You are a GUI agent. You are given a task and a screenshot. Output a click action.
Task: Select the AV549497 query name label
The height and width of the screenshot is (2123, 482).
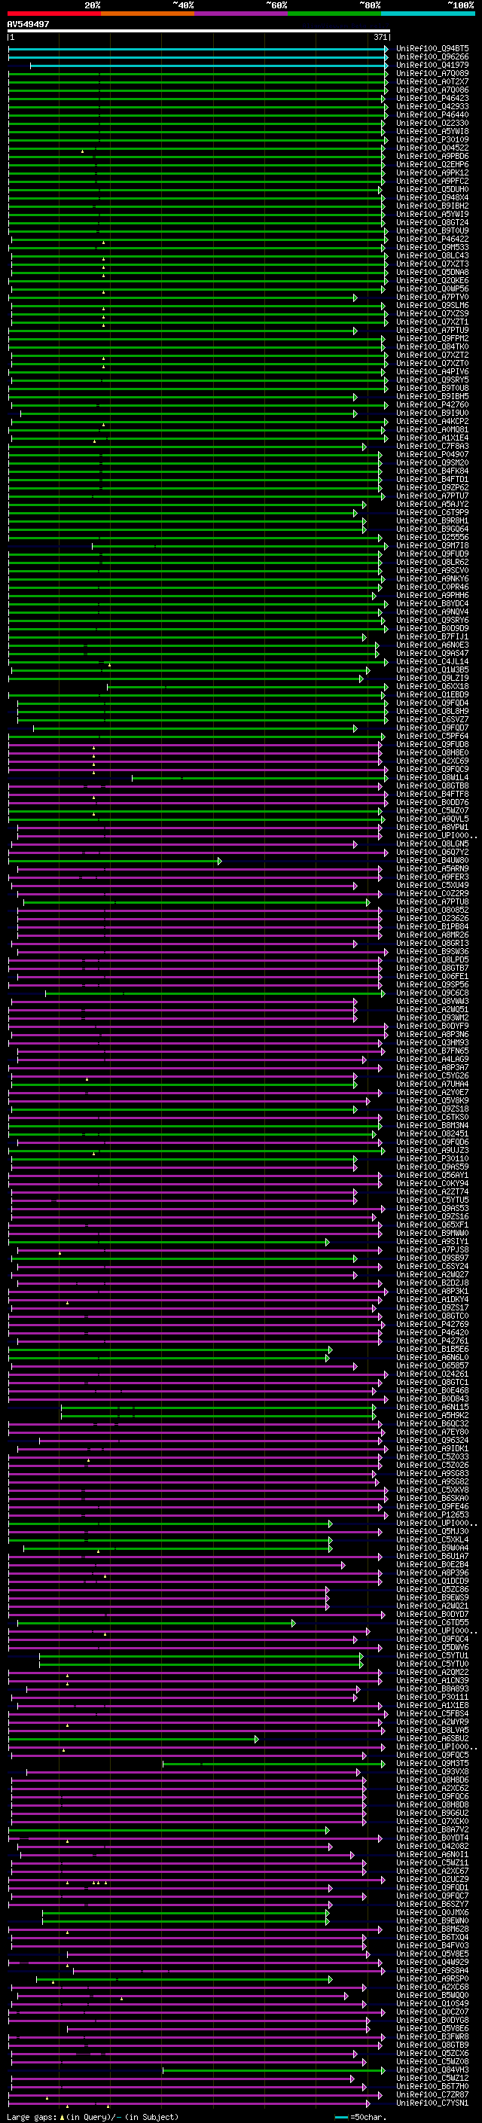tap(28, 24)
